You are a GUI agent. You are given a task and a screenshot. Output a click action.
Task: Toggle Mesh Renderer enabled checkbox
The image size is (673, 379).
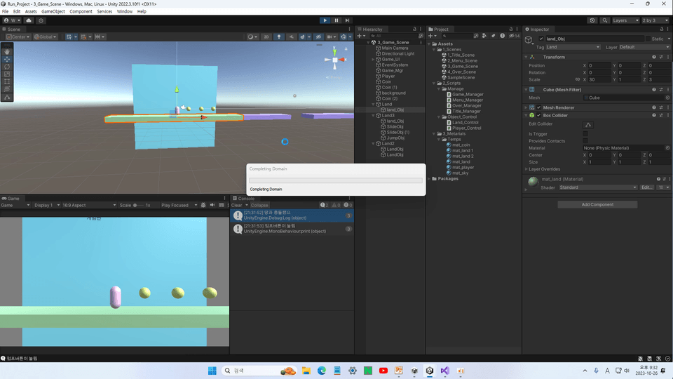(x=538, y=107)
